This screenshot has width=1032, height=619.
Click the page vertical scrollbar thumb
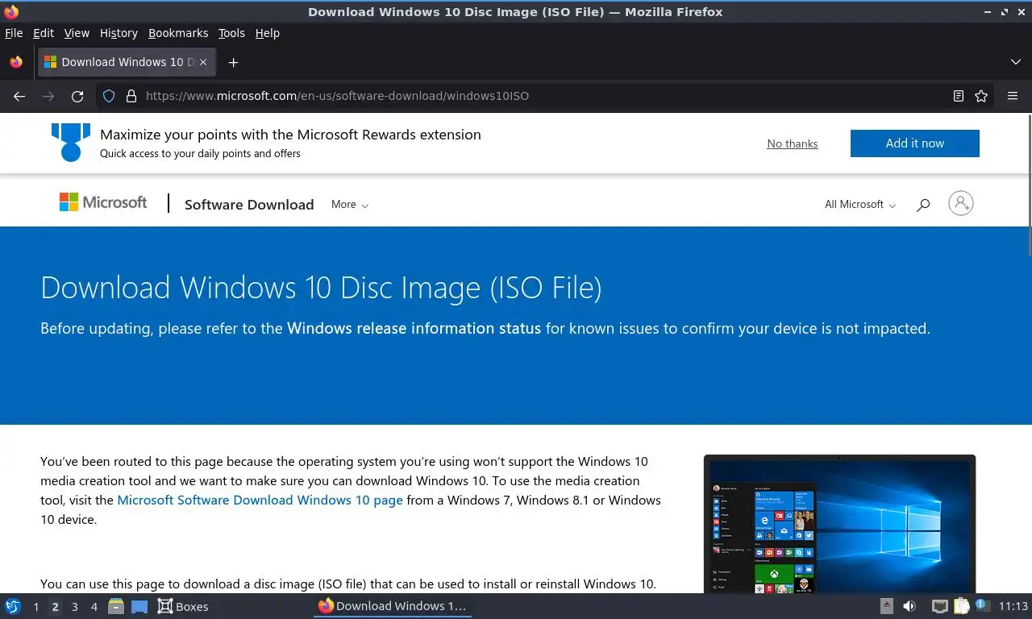(1029, 184)
